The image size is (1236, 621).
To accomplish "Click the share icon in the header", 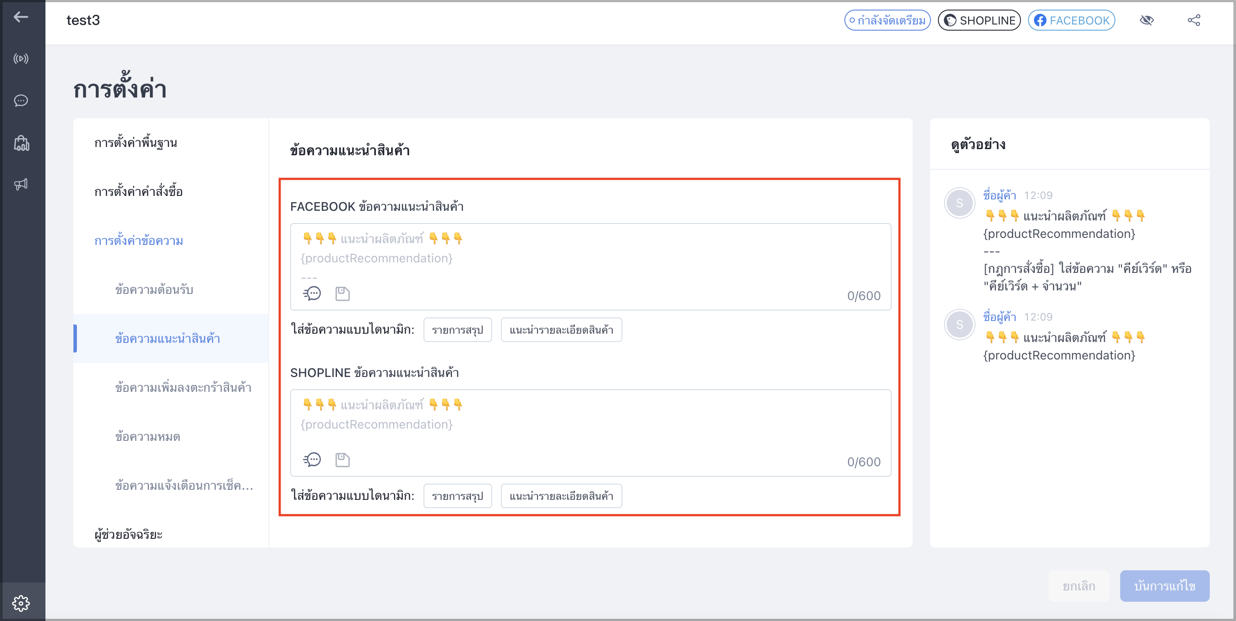I will click(x=1194, y=20).
